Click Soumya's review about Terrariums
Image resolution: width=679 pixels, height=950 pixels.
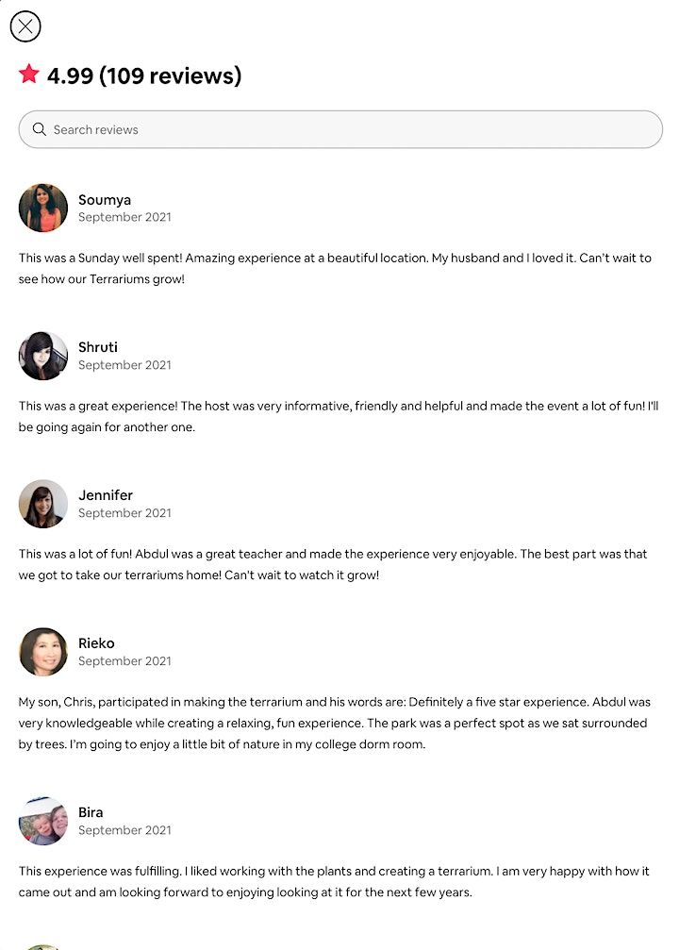[335, 269]
